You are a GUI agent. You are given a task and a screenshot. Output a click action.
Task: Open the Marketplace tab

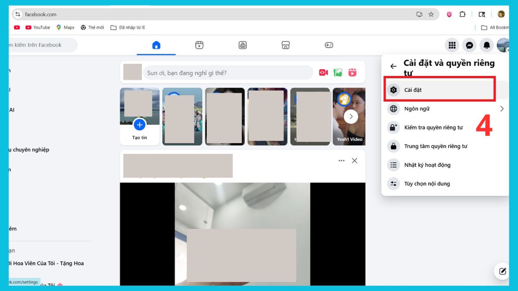coord(285,45)
